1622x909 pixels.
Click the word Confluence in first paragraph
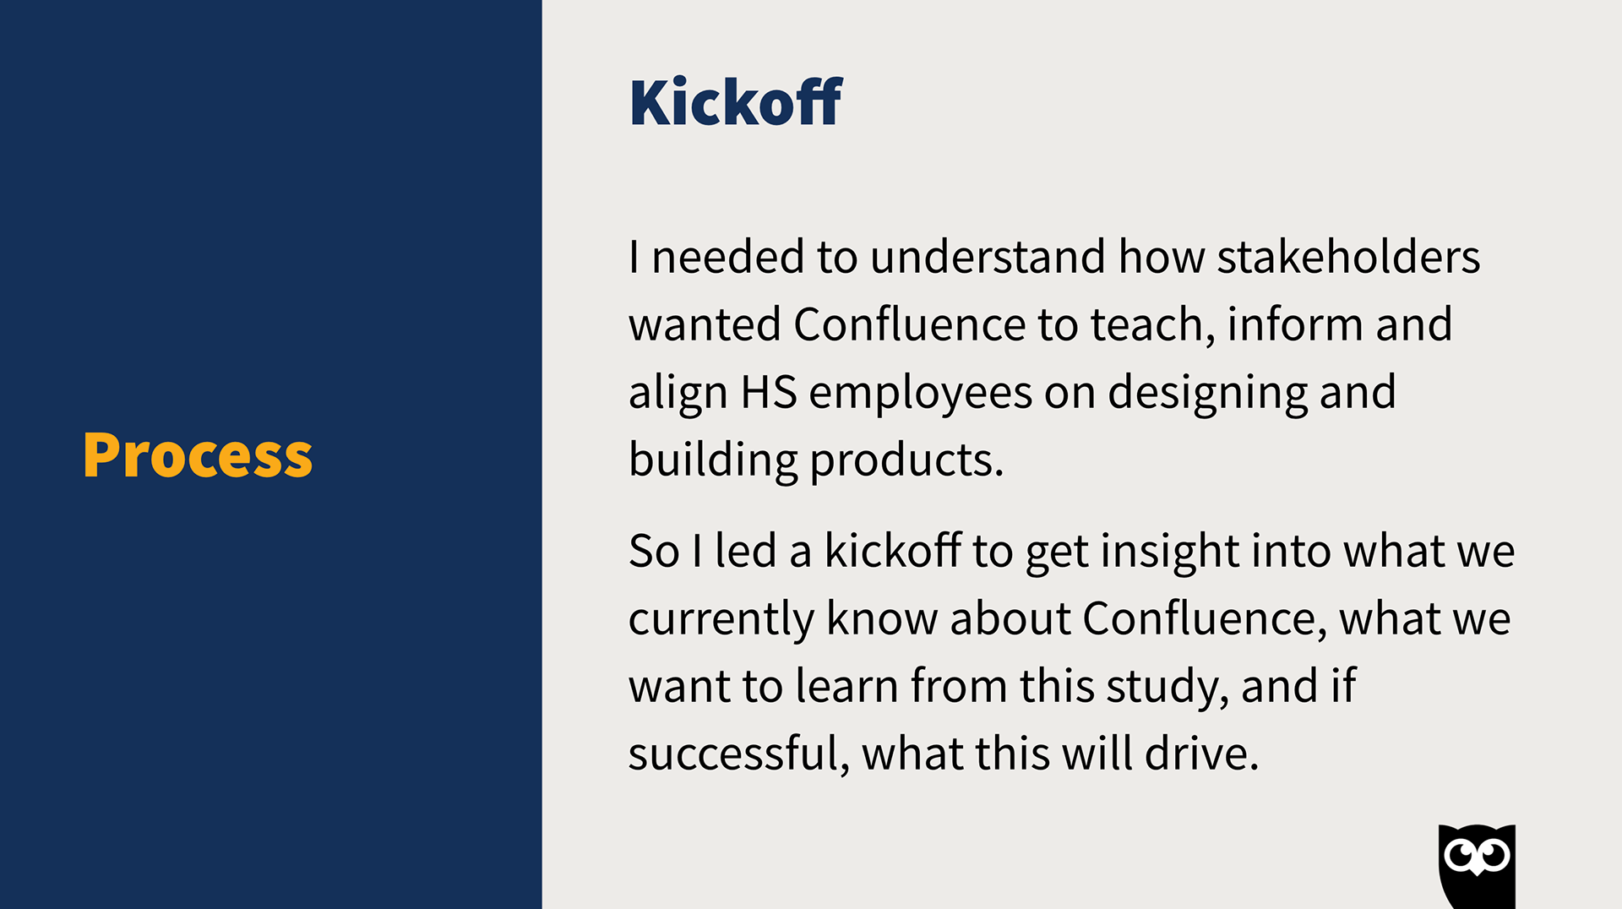click(x=909, y=324)
